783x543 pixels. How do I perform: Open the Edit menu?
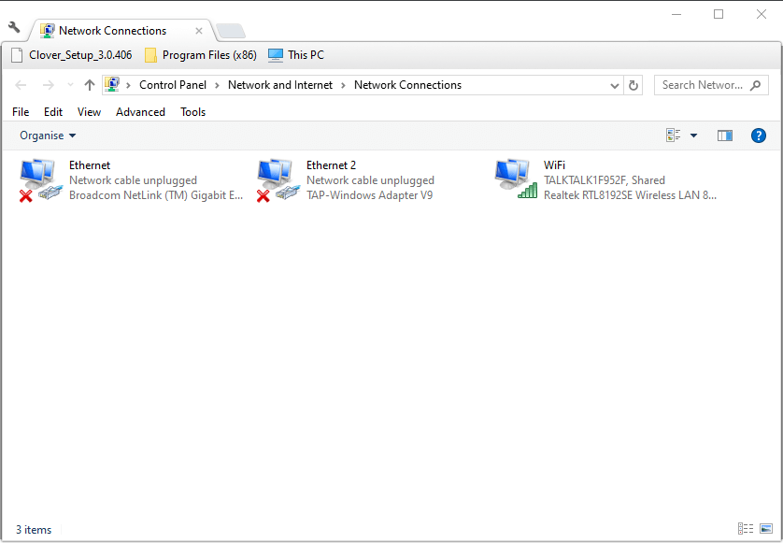click(x=53, y=112)
